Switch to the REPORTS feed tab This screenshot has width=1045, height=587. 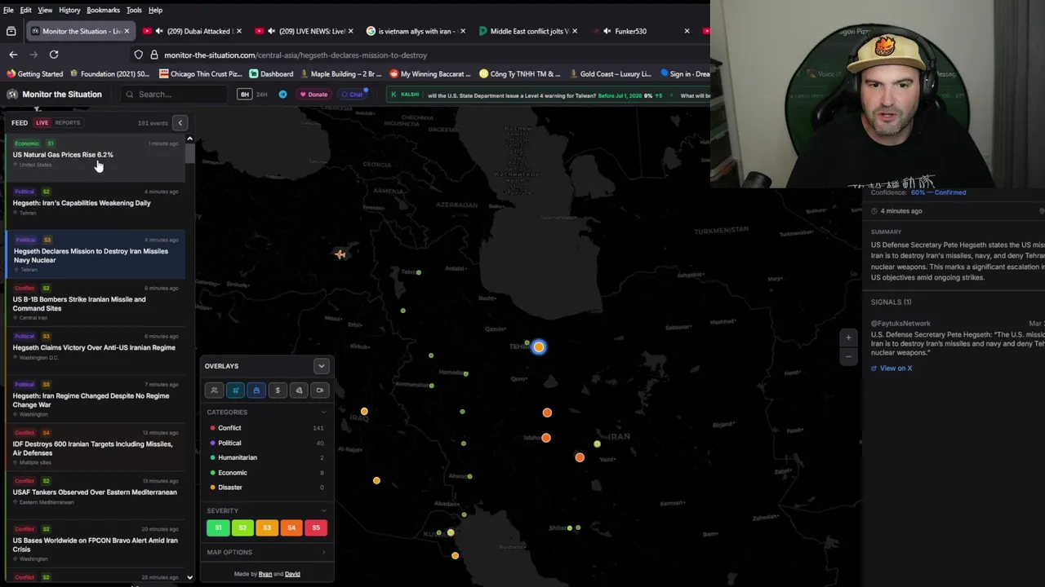[68, 123]
